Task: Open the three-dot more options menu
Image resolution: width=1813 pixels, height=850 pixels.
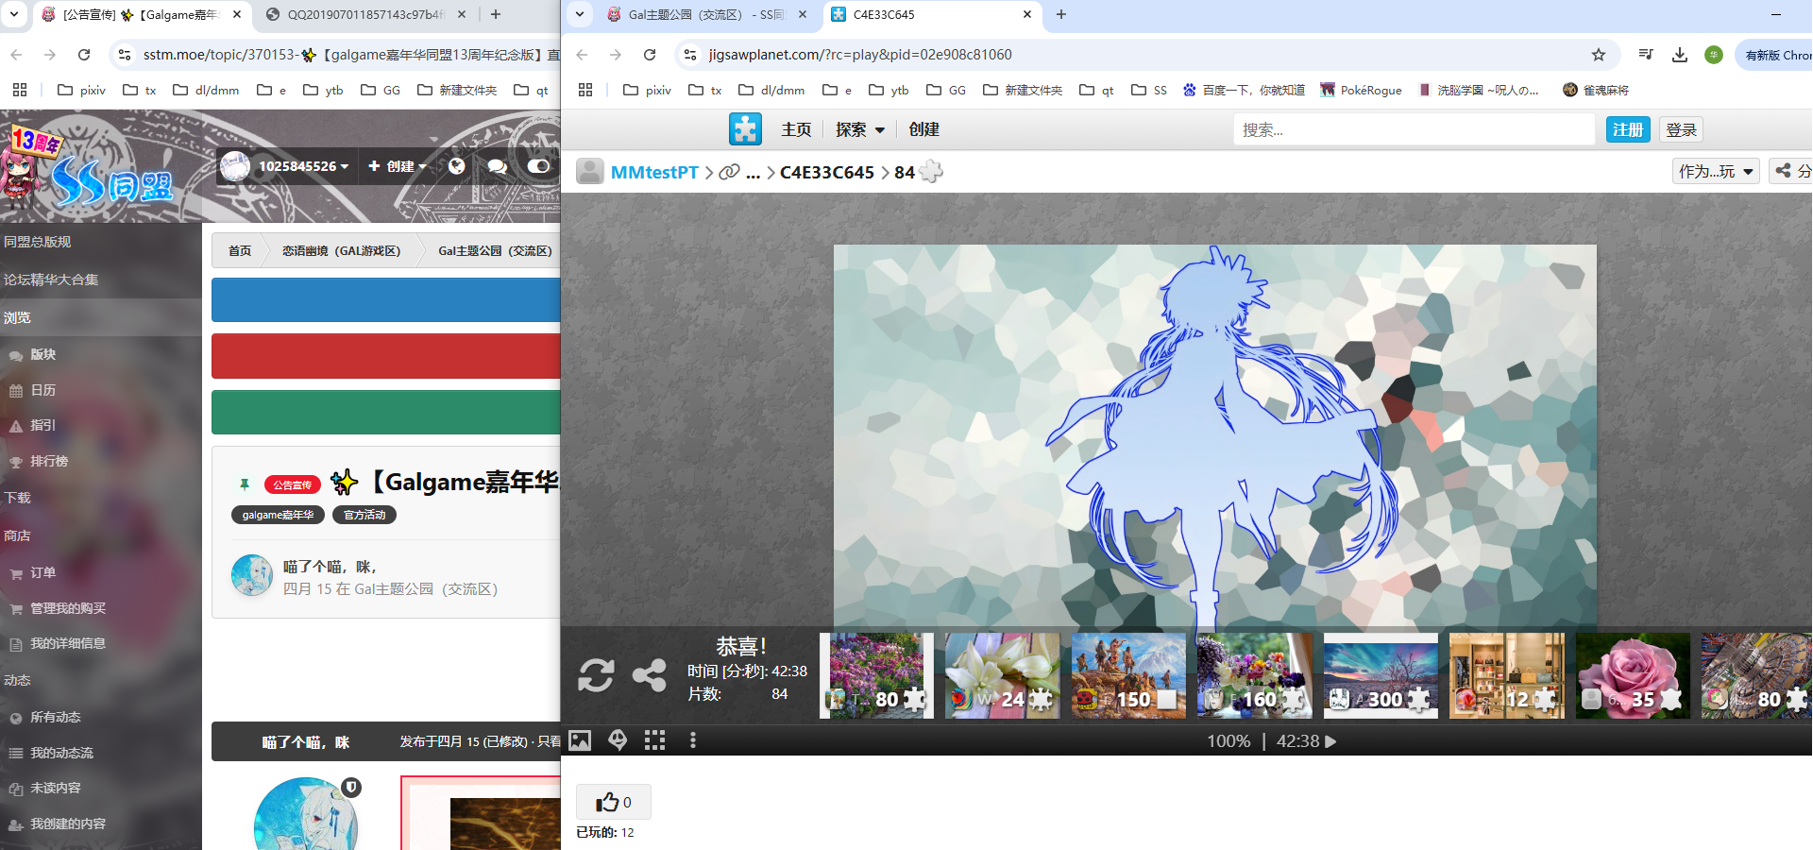Action: coord(693,740)
